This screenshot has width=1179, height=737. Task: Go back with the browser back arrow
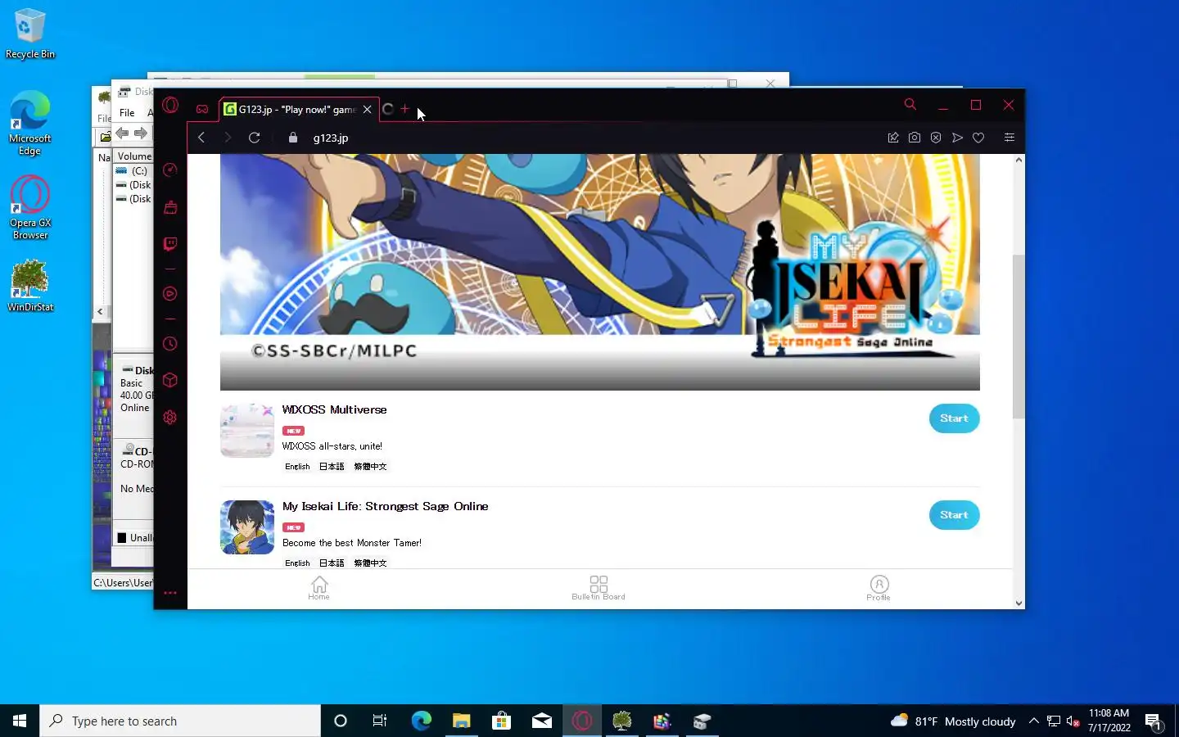pyautogui.click(x=201, y=138)
